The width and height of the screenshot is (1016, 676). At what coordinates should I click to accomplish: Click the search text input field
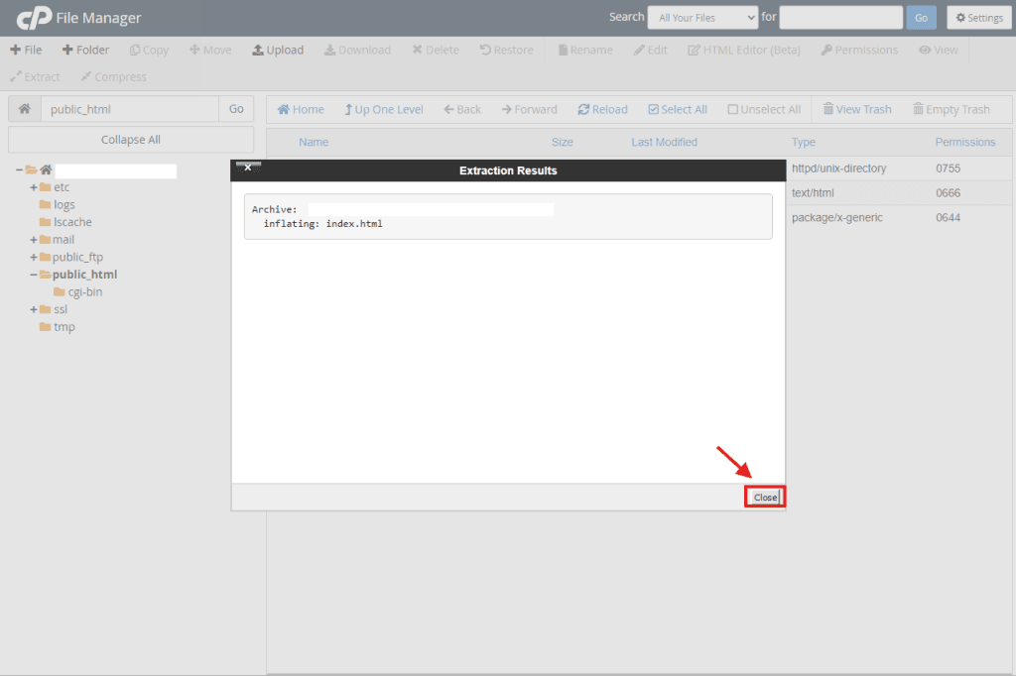tap(840, 18)
